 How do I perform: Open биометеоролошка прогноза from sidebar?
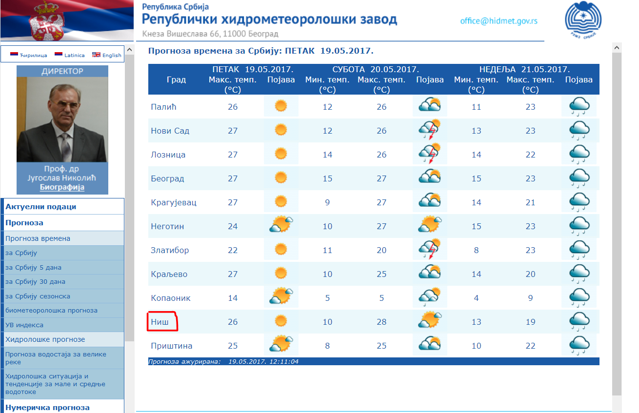pos(51,310)
